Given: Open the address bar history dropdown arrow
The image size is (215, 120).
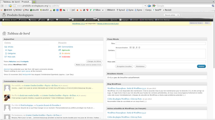Looking at the screenshot, I should click(x=145, y=6).
